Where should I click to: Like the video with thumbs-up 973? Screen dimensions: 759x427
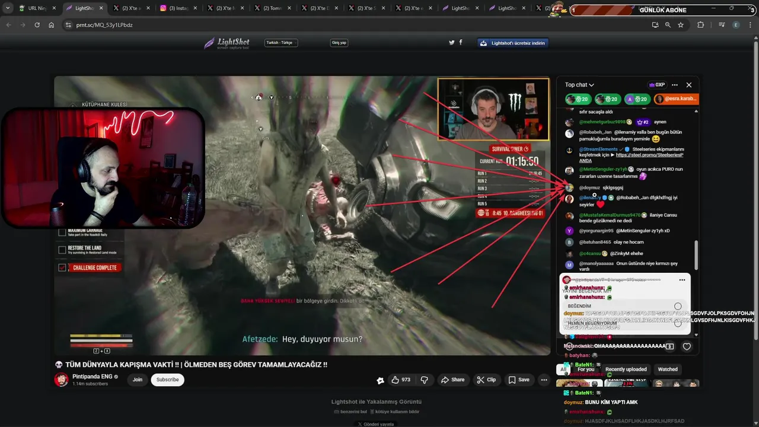click(401, 380)
